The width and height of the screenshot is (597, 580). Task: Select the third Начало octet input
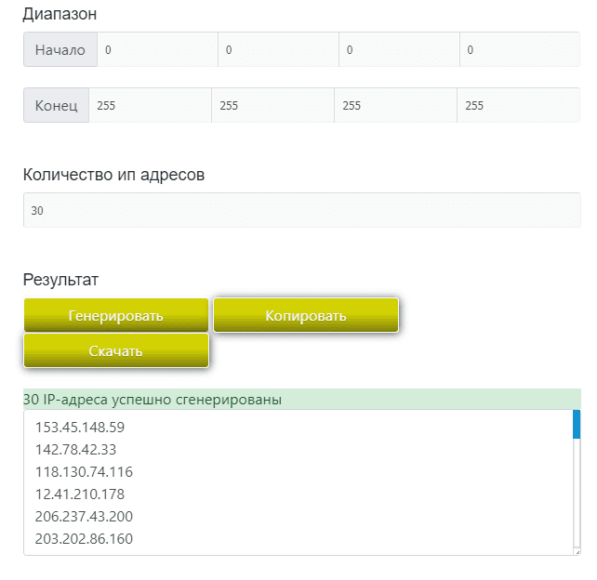click(x=399, y=50)
